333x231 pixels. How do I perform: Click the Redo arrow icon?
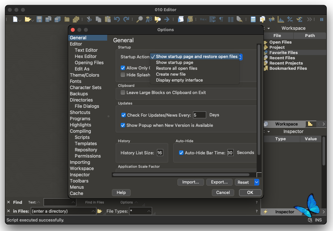[126, 19]
